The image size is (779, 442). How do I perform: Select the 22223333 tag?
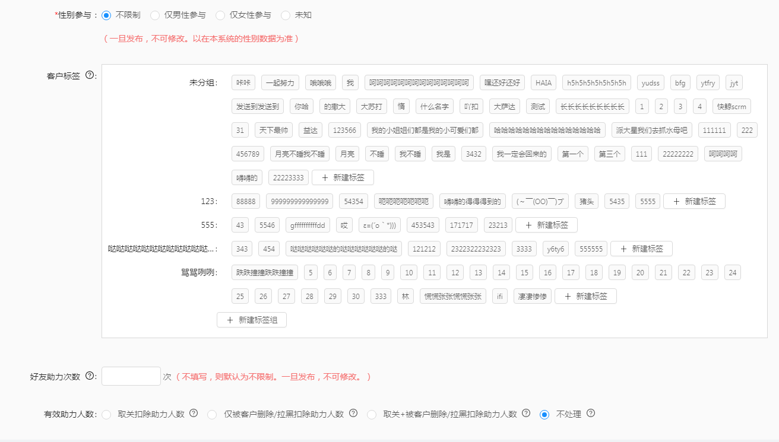click(x=289, y=177)
